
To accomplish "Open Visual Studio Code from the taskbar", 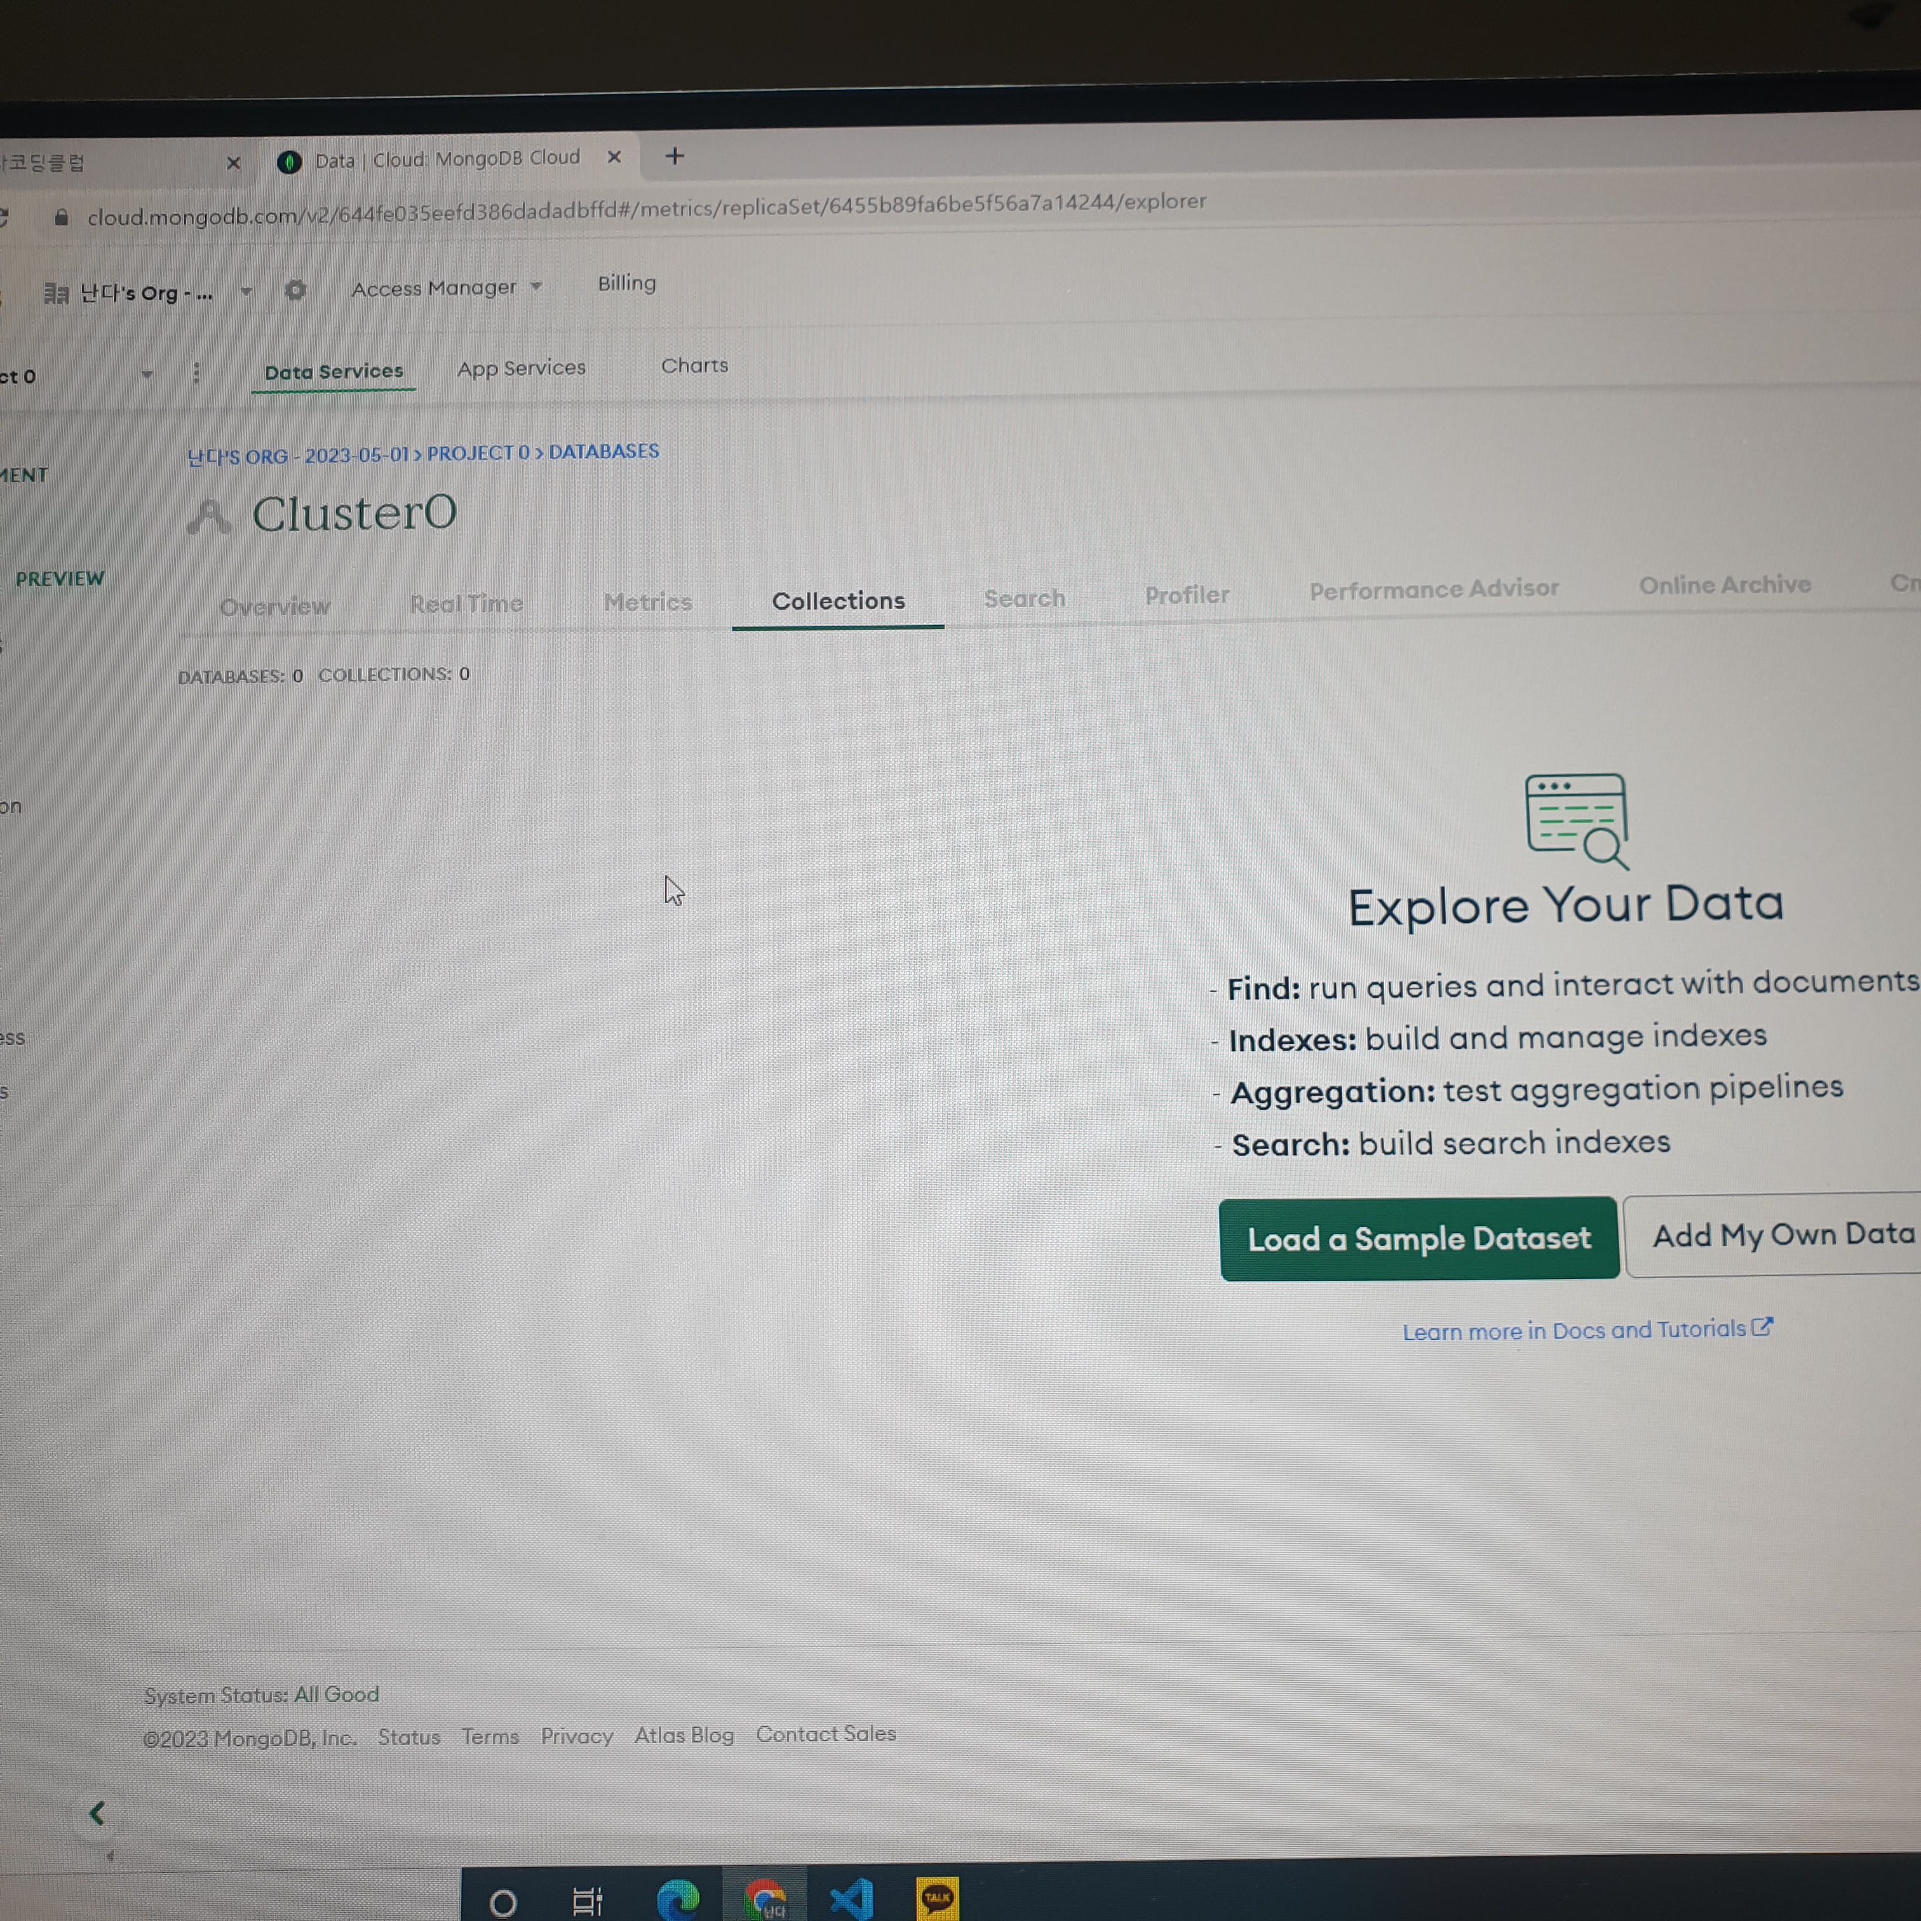I will click(x=852, y=1899).
